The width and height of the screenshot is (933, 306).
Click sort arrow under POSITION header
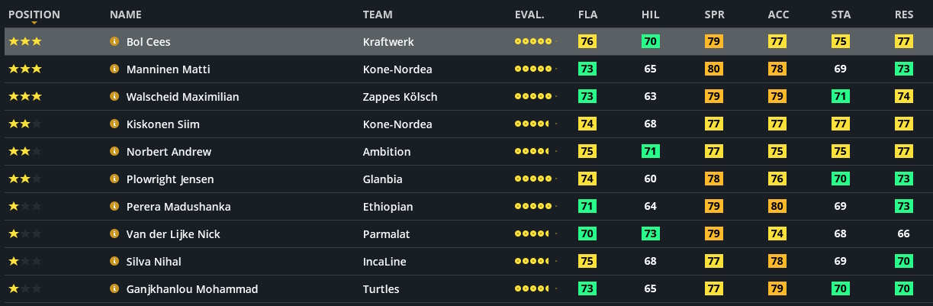pyautogui.click(x=34, y=23)
